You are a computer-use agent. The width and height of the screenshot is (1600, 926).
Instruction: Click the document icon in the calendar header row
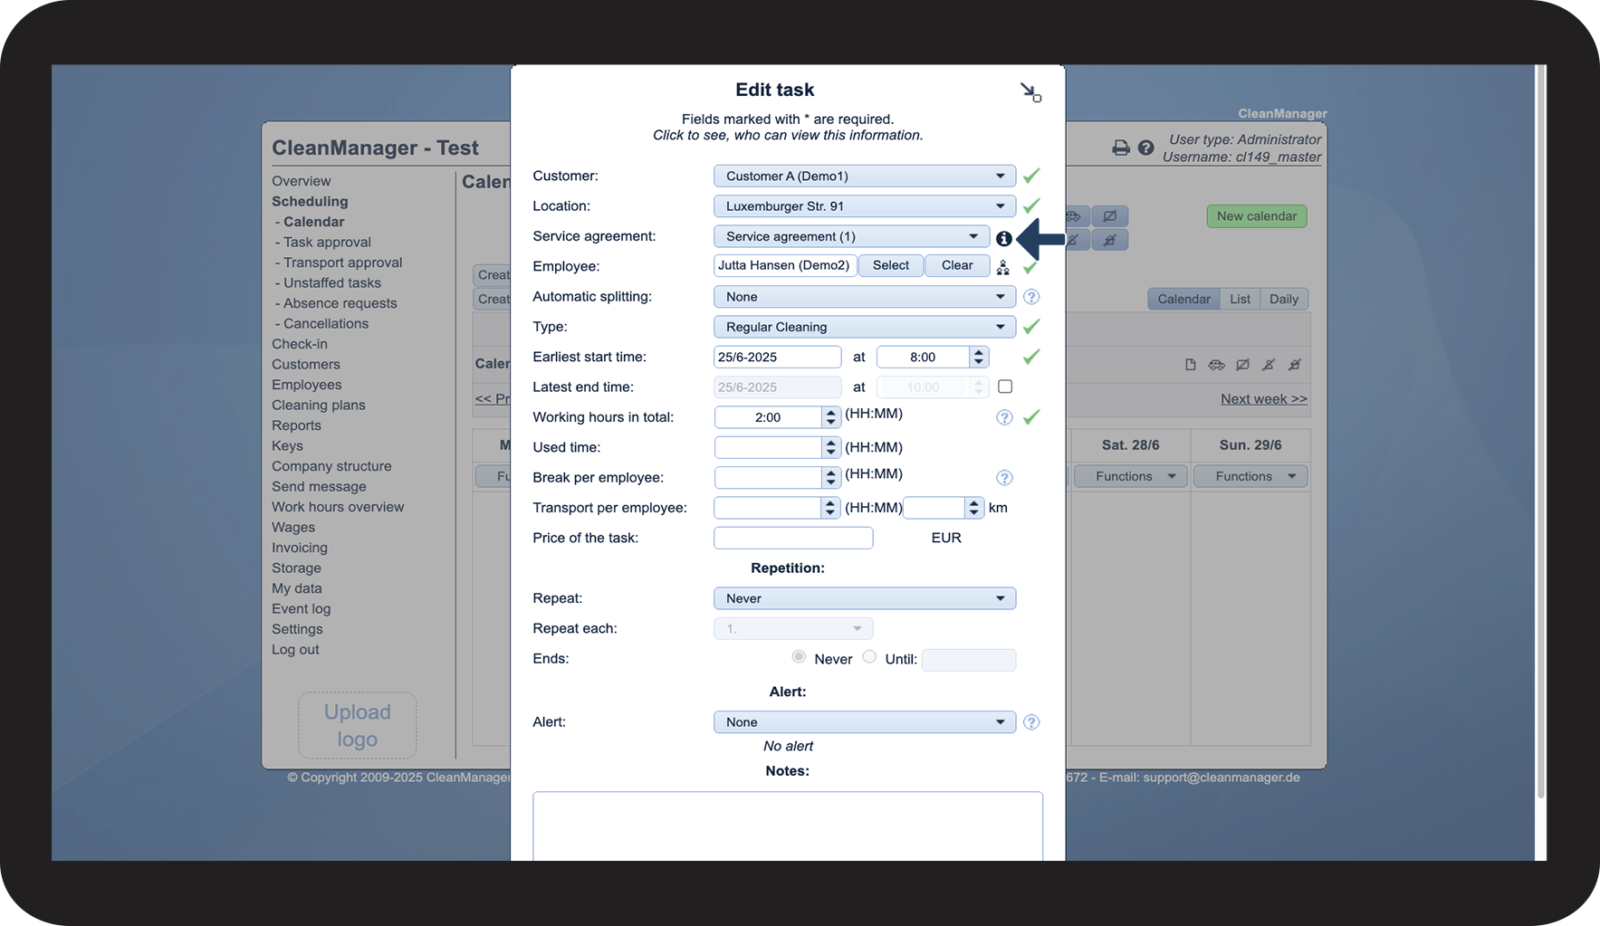click(1191, 365)
